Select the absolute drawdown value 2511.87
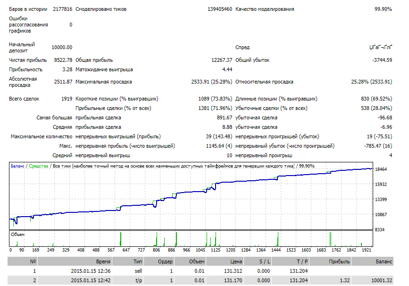409x286 pixels. click(63, 82)
